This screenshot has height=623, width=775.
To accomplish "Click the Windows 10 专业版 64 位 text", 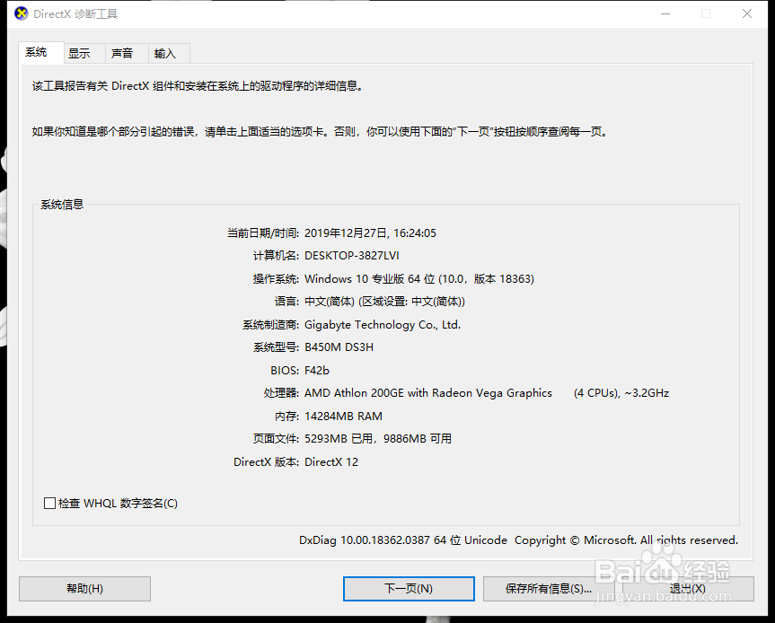I will [x=370, y=279].
